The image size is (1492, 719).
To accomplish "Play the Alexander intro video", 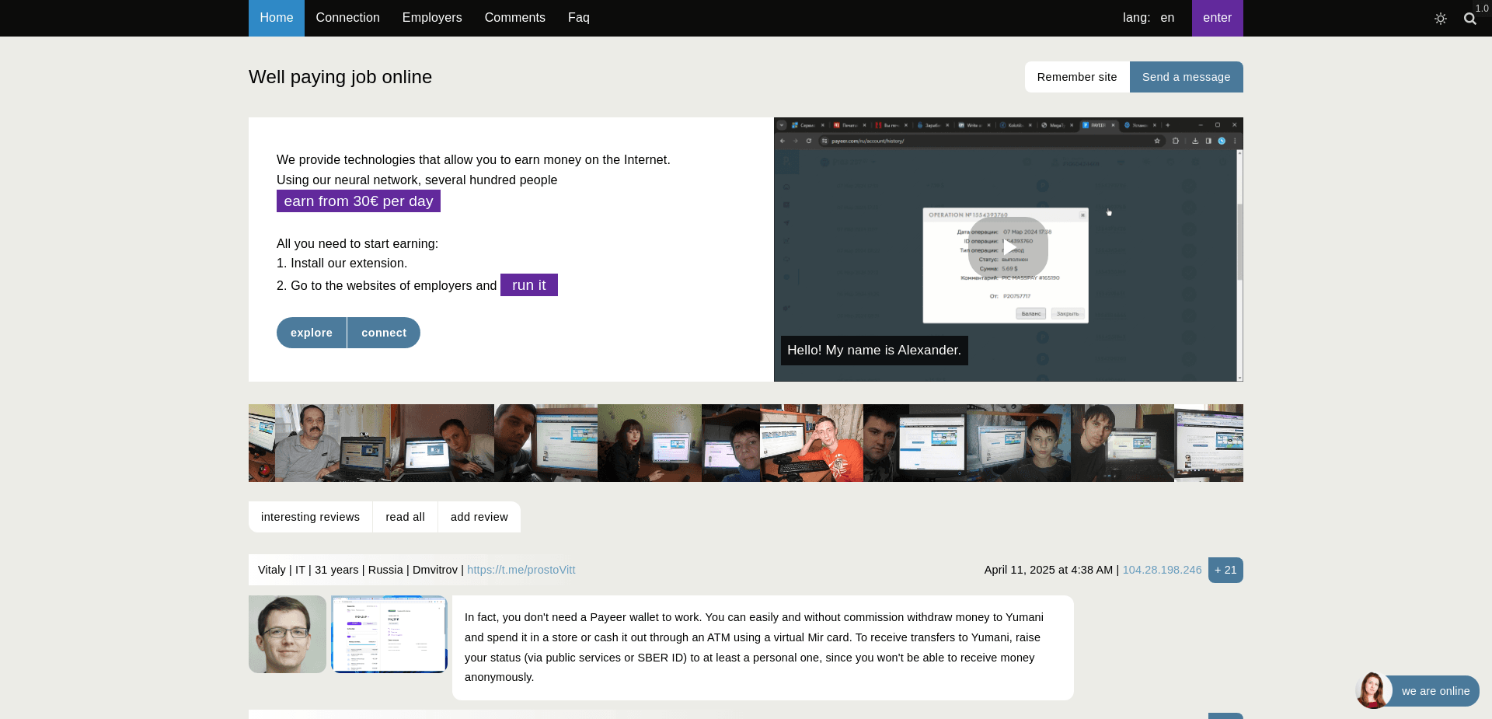I will coord(1008,249).
